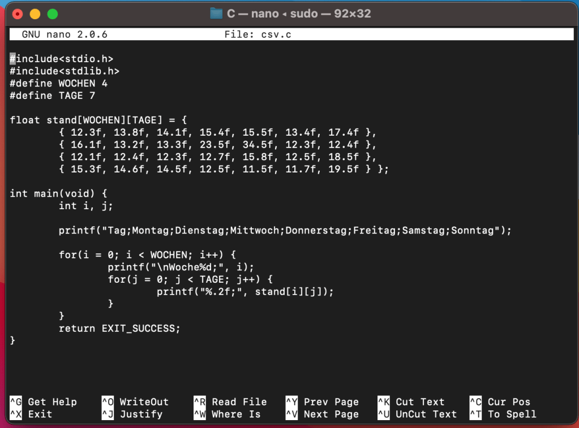Viewport: 579px width, 428px height.
Task: Click the ^G Get Help shortcut
Action: (44, 402)
